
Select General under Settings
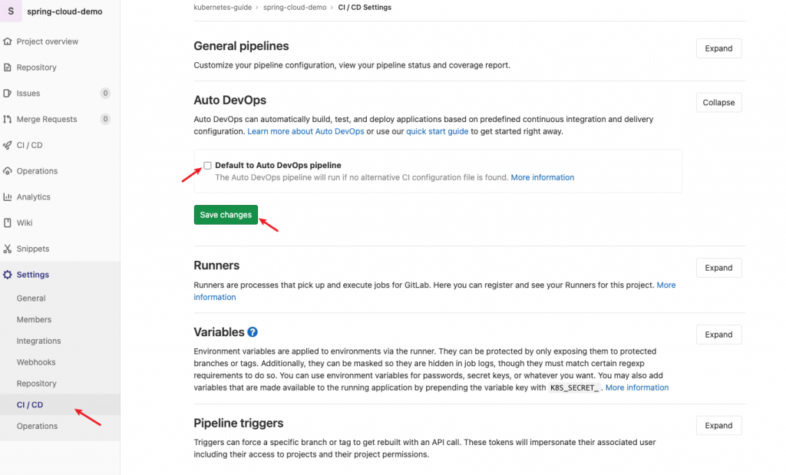[x=31, y=299]
